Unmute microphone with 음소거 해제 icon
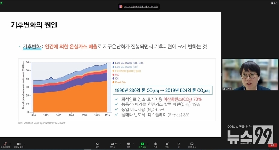This screenshot has height=150, width=279. pyautogui.click(x=5, y=144)
